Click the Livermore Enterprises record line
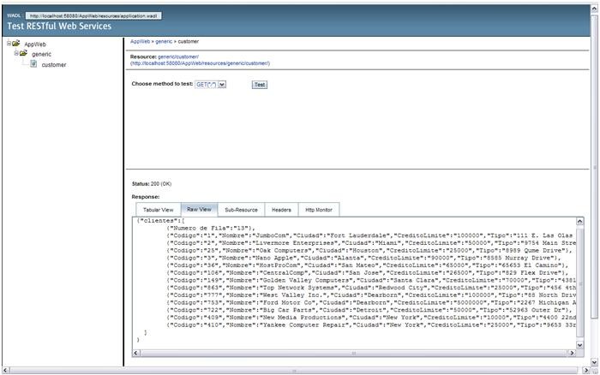600x375 pixels. click(371, 243)
